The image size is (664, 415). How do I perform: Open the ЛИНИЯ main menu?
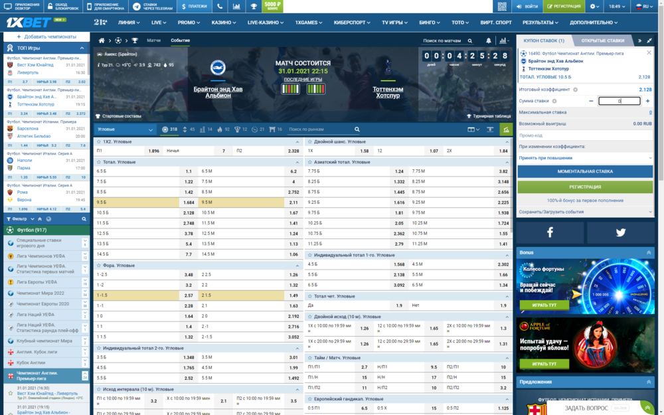[x=129, y=23]
